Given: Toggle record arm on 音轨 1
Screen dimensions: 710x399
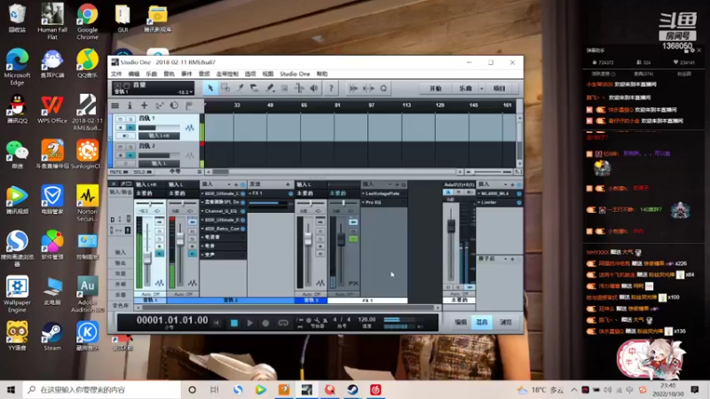Looking at the screenshot, I should [121, 128].
